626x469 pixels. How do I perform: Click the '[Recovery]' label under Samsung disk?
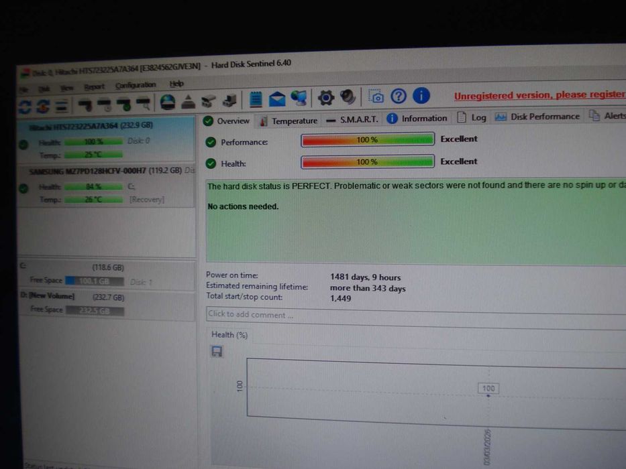[x=146, y=200]
